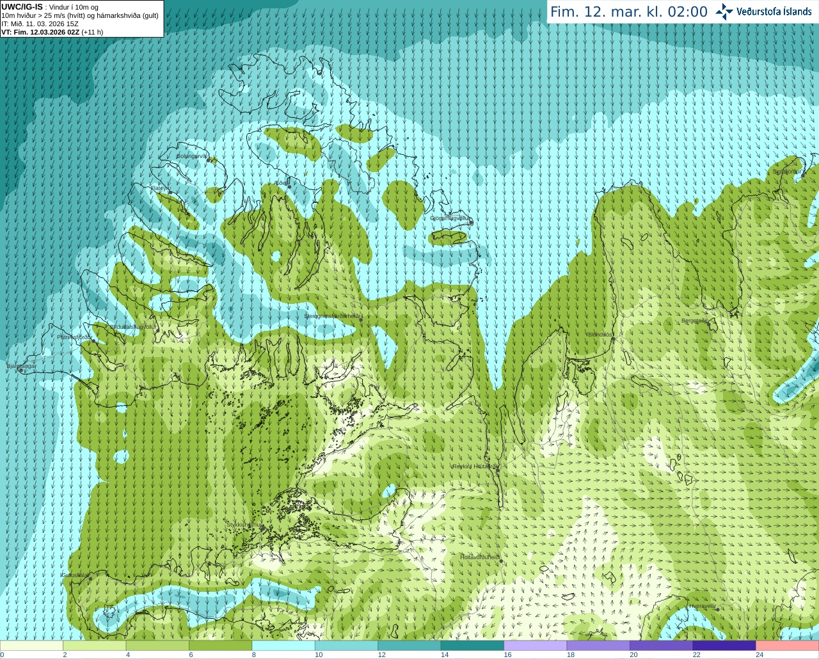This screenshot has height=659, width=819.
Task: Click the Hveravellir station marker
Action: pyautogui.click(x=717, y=609)
